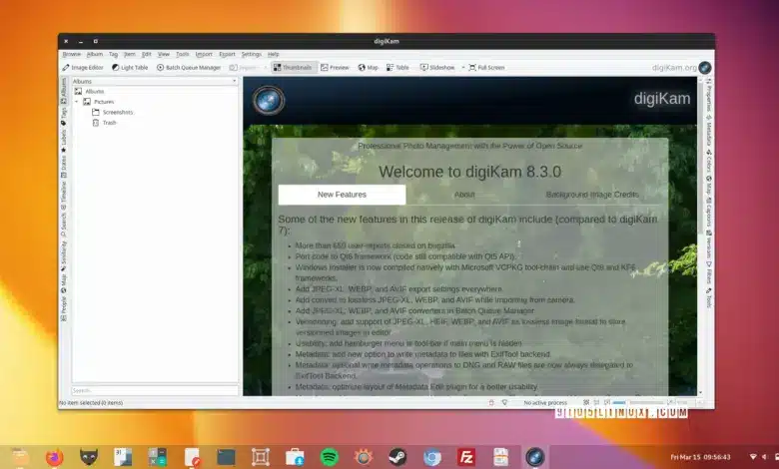
Task: Launch the Batch Queue Manager
Action: [x=189, y=68]
